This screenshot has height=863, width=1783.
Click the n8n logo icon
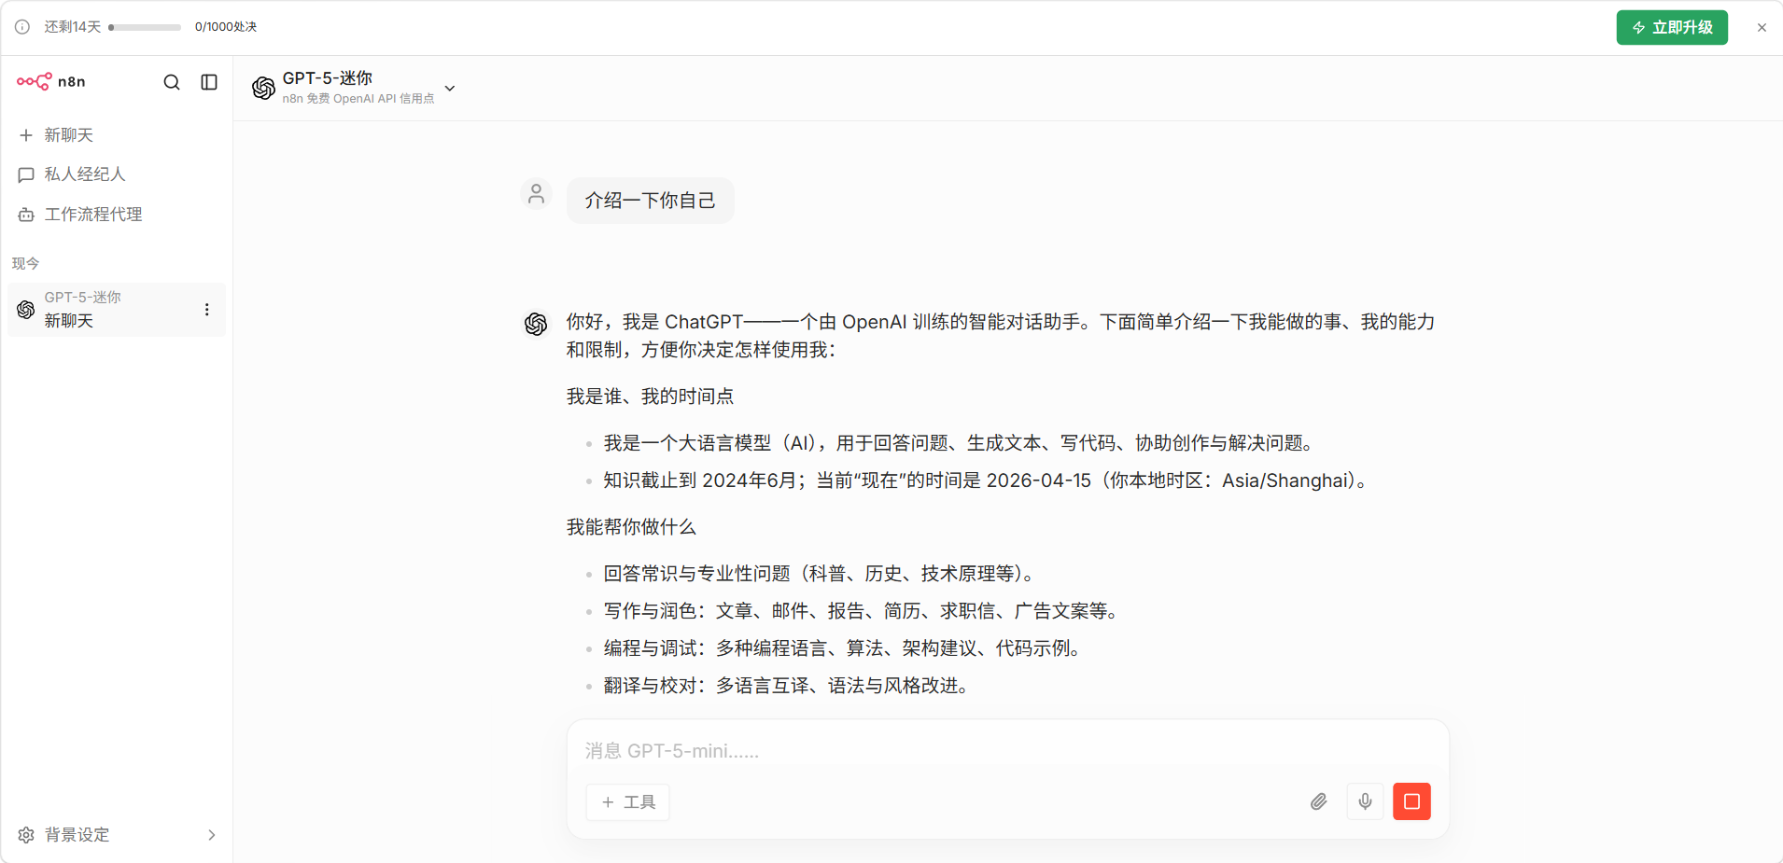[x=35, y=81]
